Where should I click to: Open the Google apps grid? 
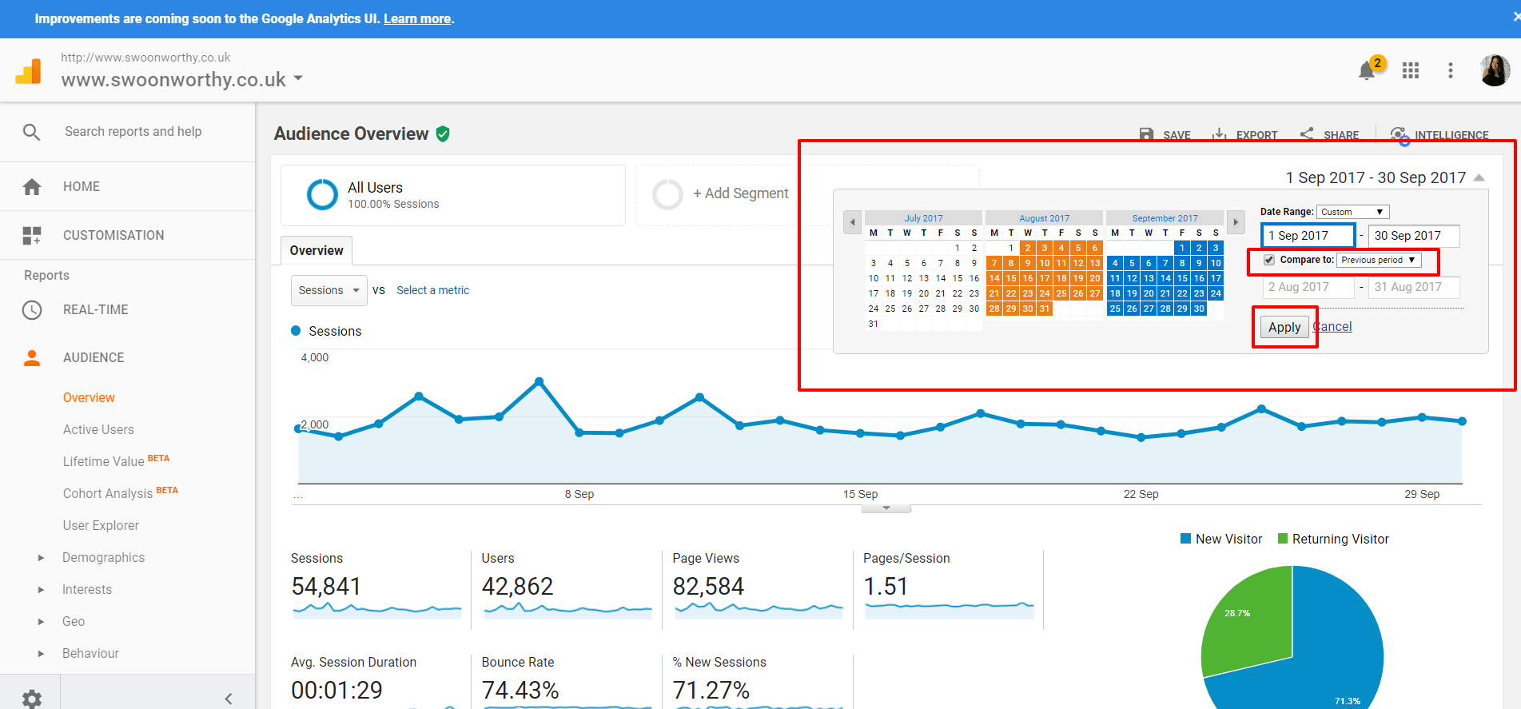(x=1411, y=70)
